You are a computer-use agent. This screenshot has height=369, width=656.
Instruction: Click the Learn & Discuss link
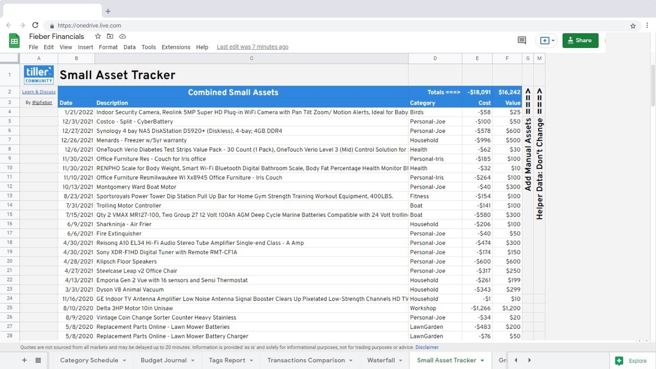point(39,92)
